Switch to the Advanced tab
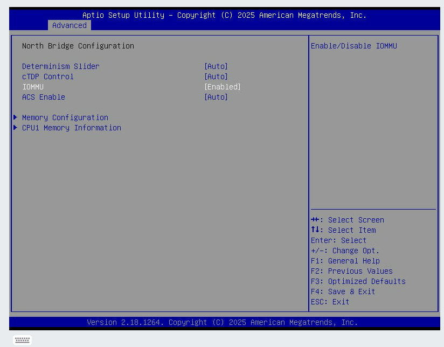 tap(70, 25)
